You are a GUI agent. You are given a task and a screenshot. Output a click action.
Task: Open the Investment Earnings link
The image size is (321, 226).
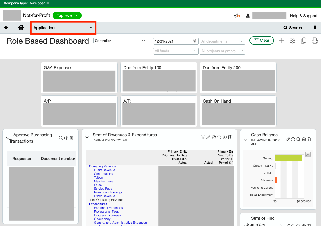[108, 192]
